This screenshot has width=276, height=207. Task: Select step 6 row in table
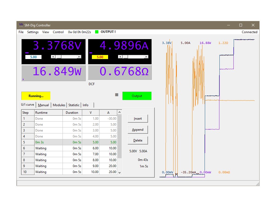tap(70, 148)
